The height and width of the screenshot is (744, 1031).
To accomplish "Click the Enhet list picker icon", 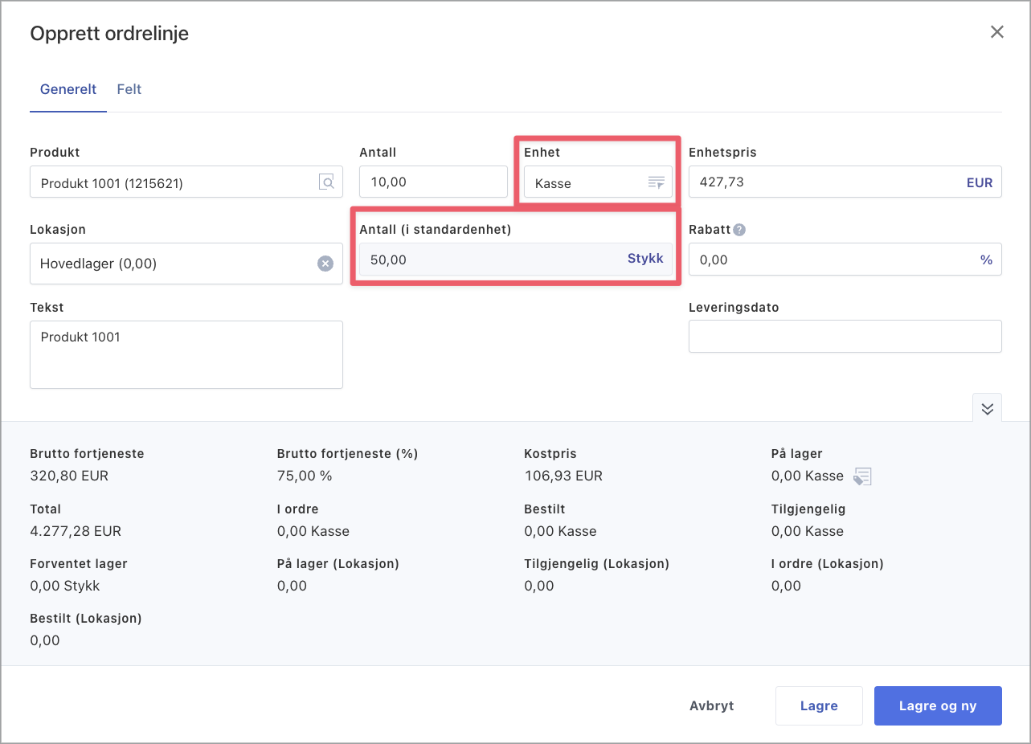I will tap(657, 183).
